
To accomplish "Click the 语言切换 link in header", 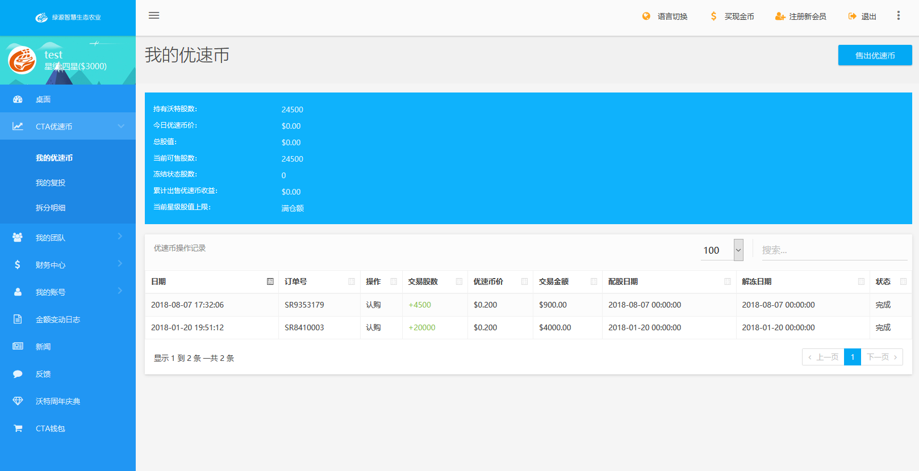I will 665,16.
